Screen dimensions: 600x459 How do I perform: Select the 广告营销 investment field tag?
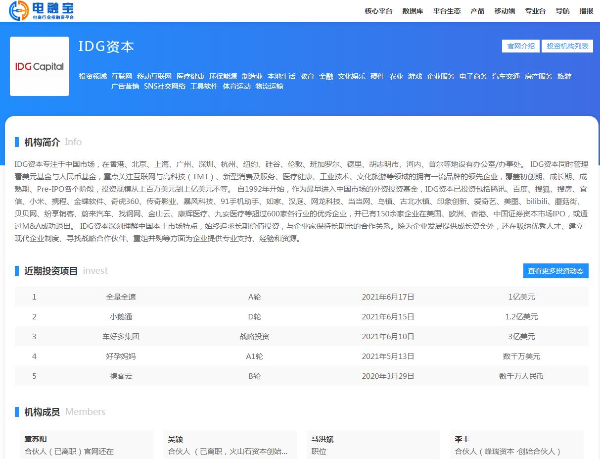pos(125,86)
